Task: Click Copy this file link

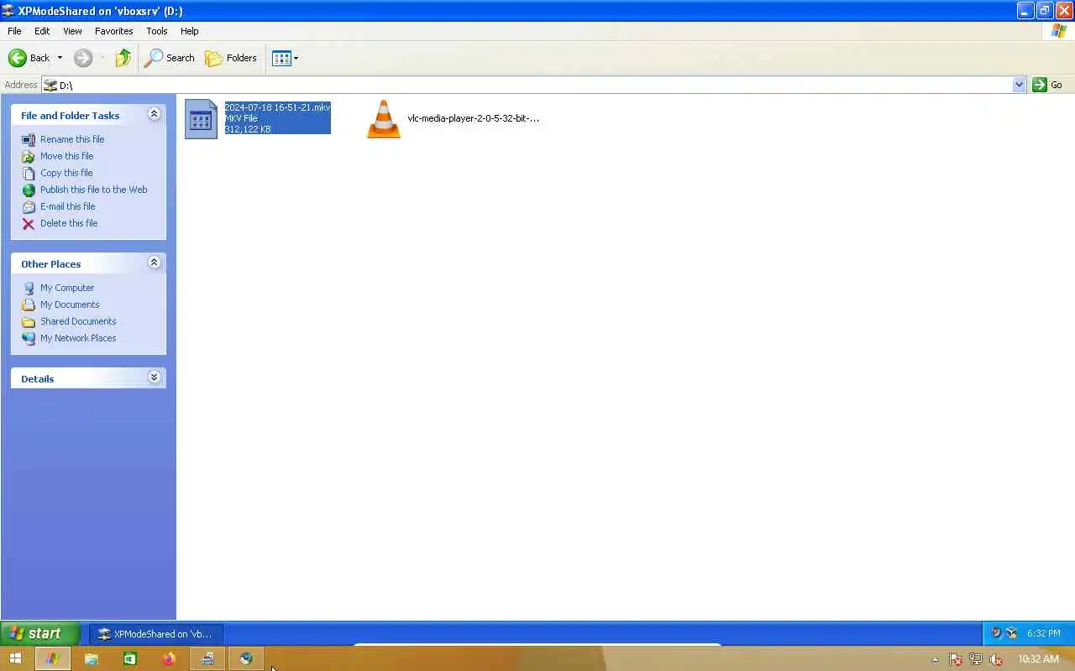Action: 66,173
